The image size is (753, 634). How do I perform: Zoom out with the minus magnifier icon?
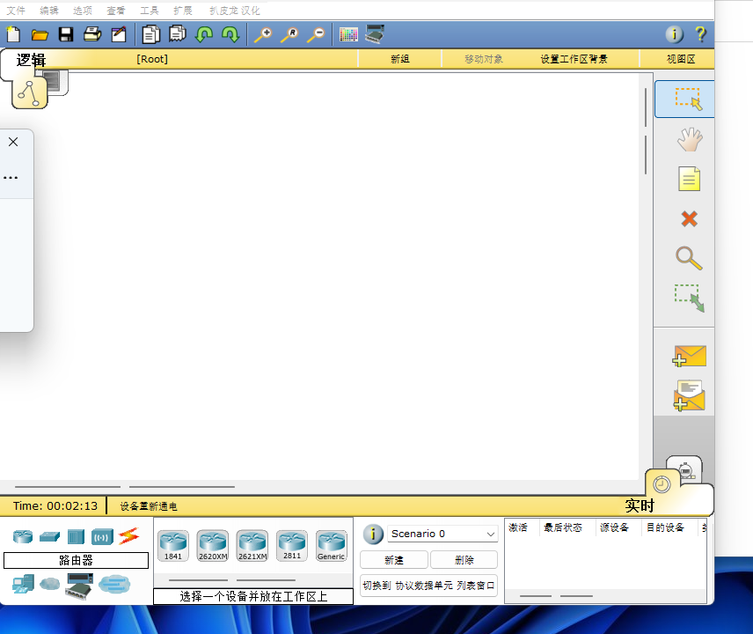click(x=316, y=34)
